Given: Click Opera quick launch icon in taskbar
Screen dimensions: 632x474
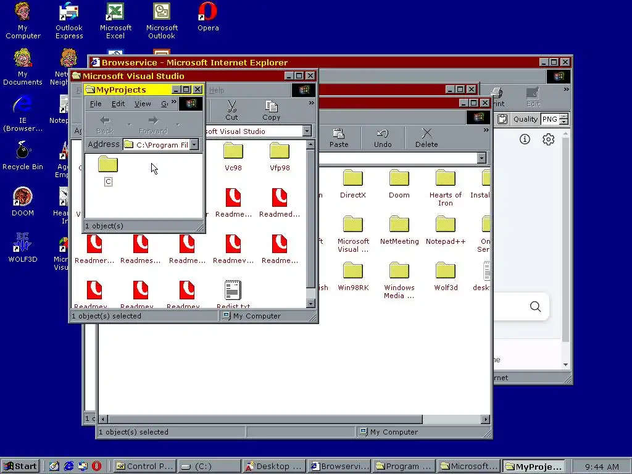Looking at the screenshot, I should click(96, 467).
